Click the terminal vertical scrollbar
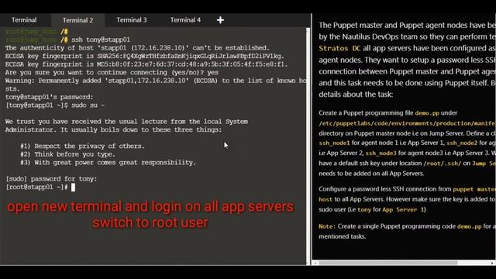Image resolution: width=496 pixels, height=279 pixels. pos(308,146)
